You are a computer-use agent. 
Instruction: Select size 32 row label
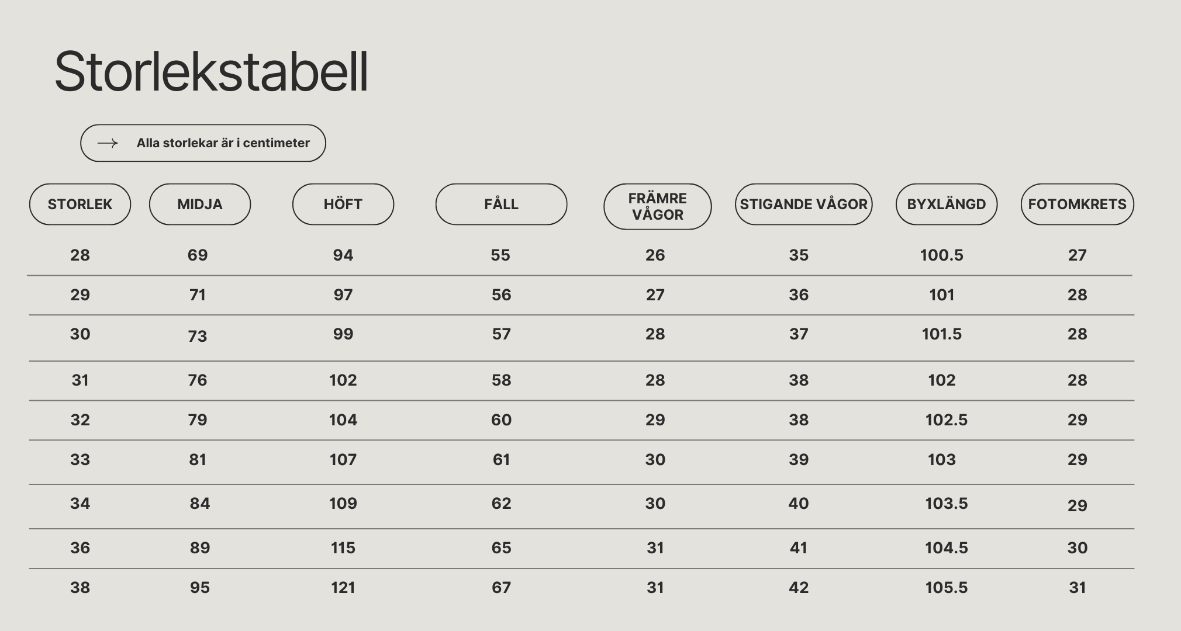(x=80, y=420)
